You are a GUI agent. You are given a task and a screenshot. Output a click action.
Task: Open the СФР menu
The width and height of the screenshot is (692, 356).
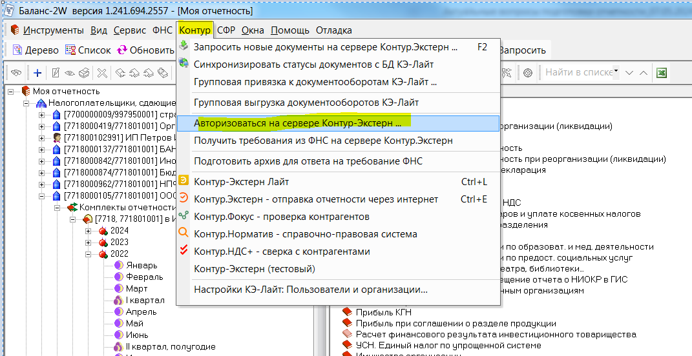[226, 30]
